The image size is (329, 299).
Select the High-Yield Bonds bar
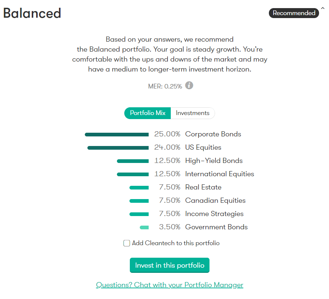(x=133, y=161)
